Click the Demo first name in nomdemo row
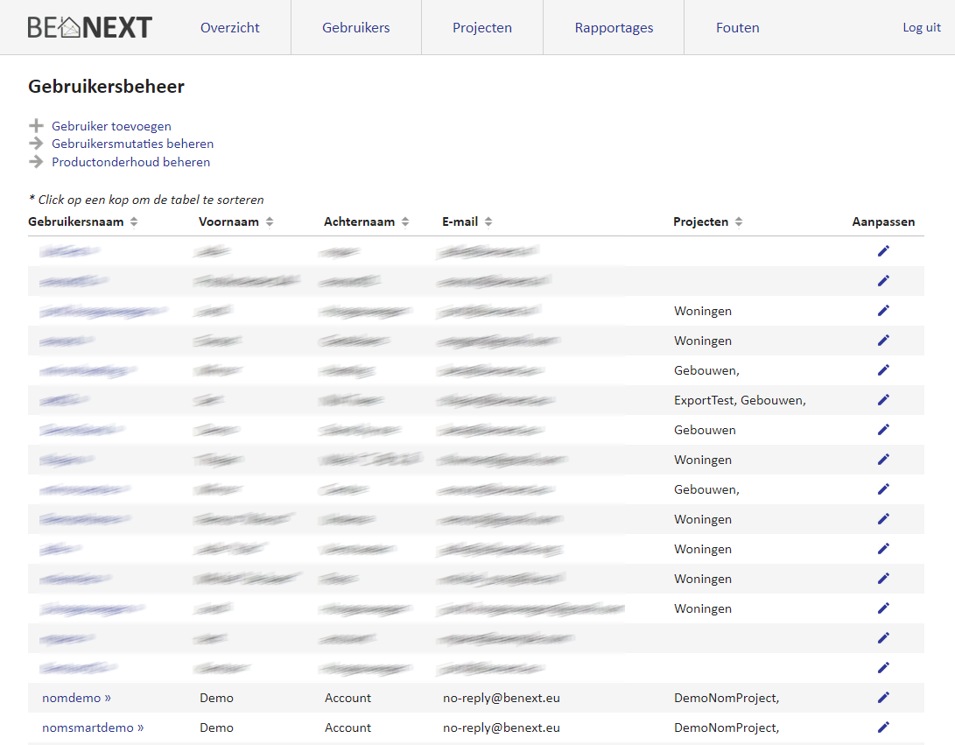This screenshot has height=745, width=955. pos(216,698)
